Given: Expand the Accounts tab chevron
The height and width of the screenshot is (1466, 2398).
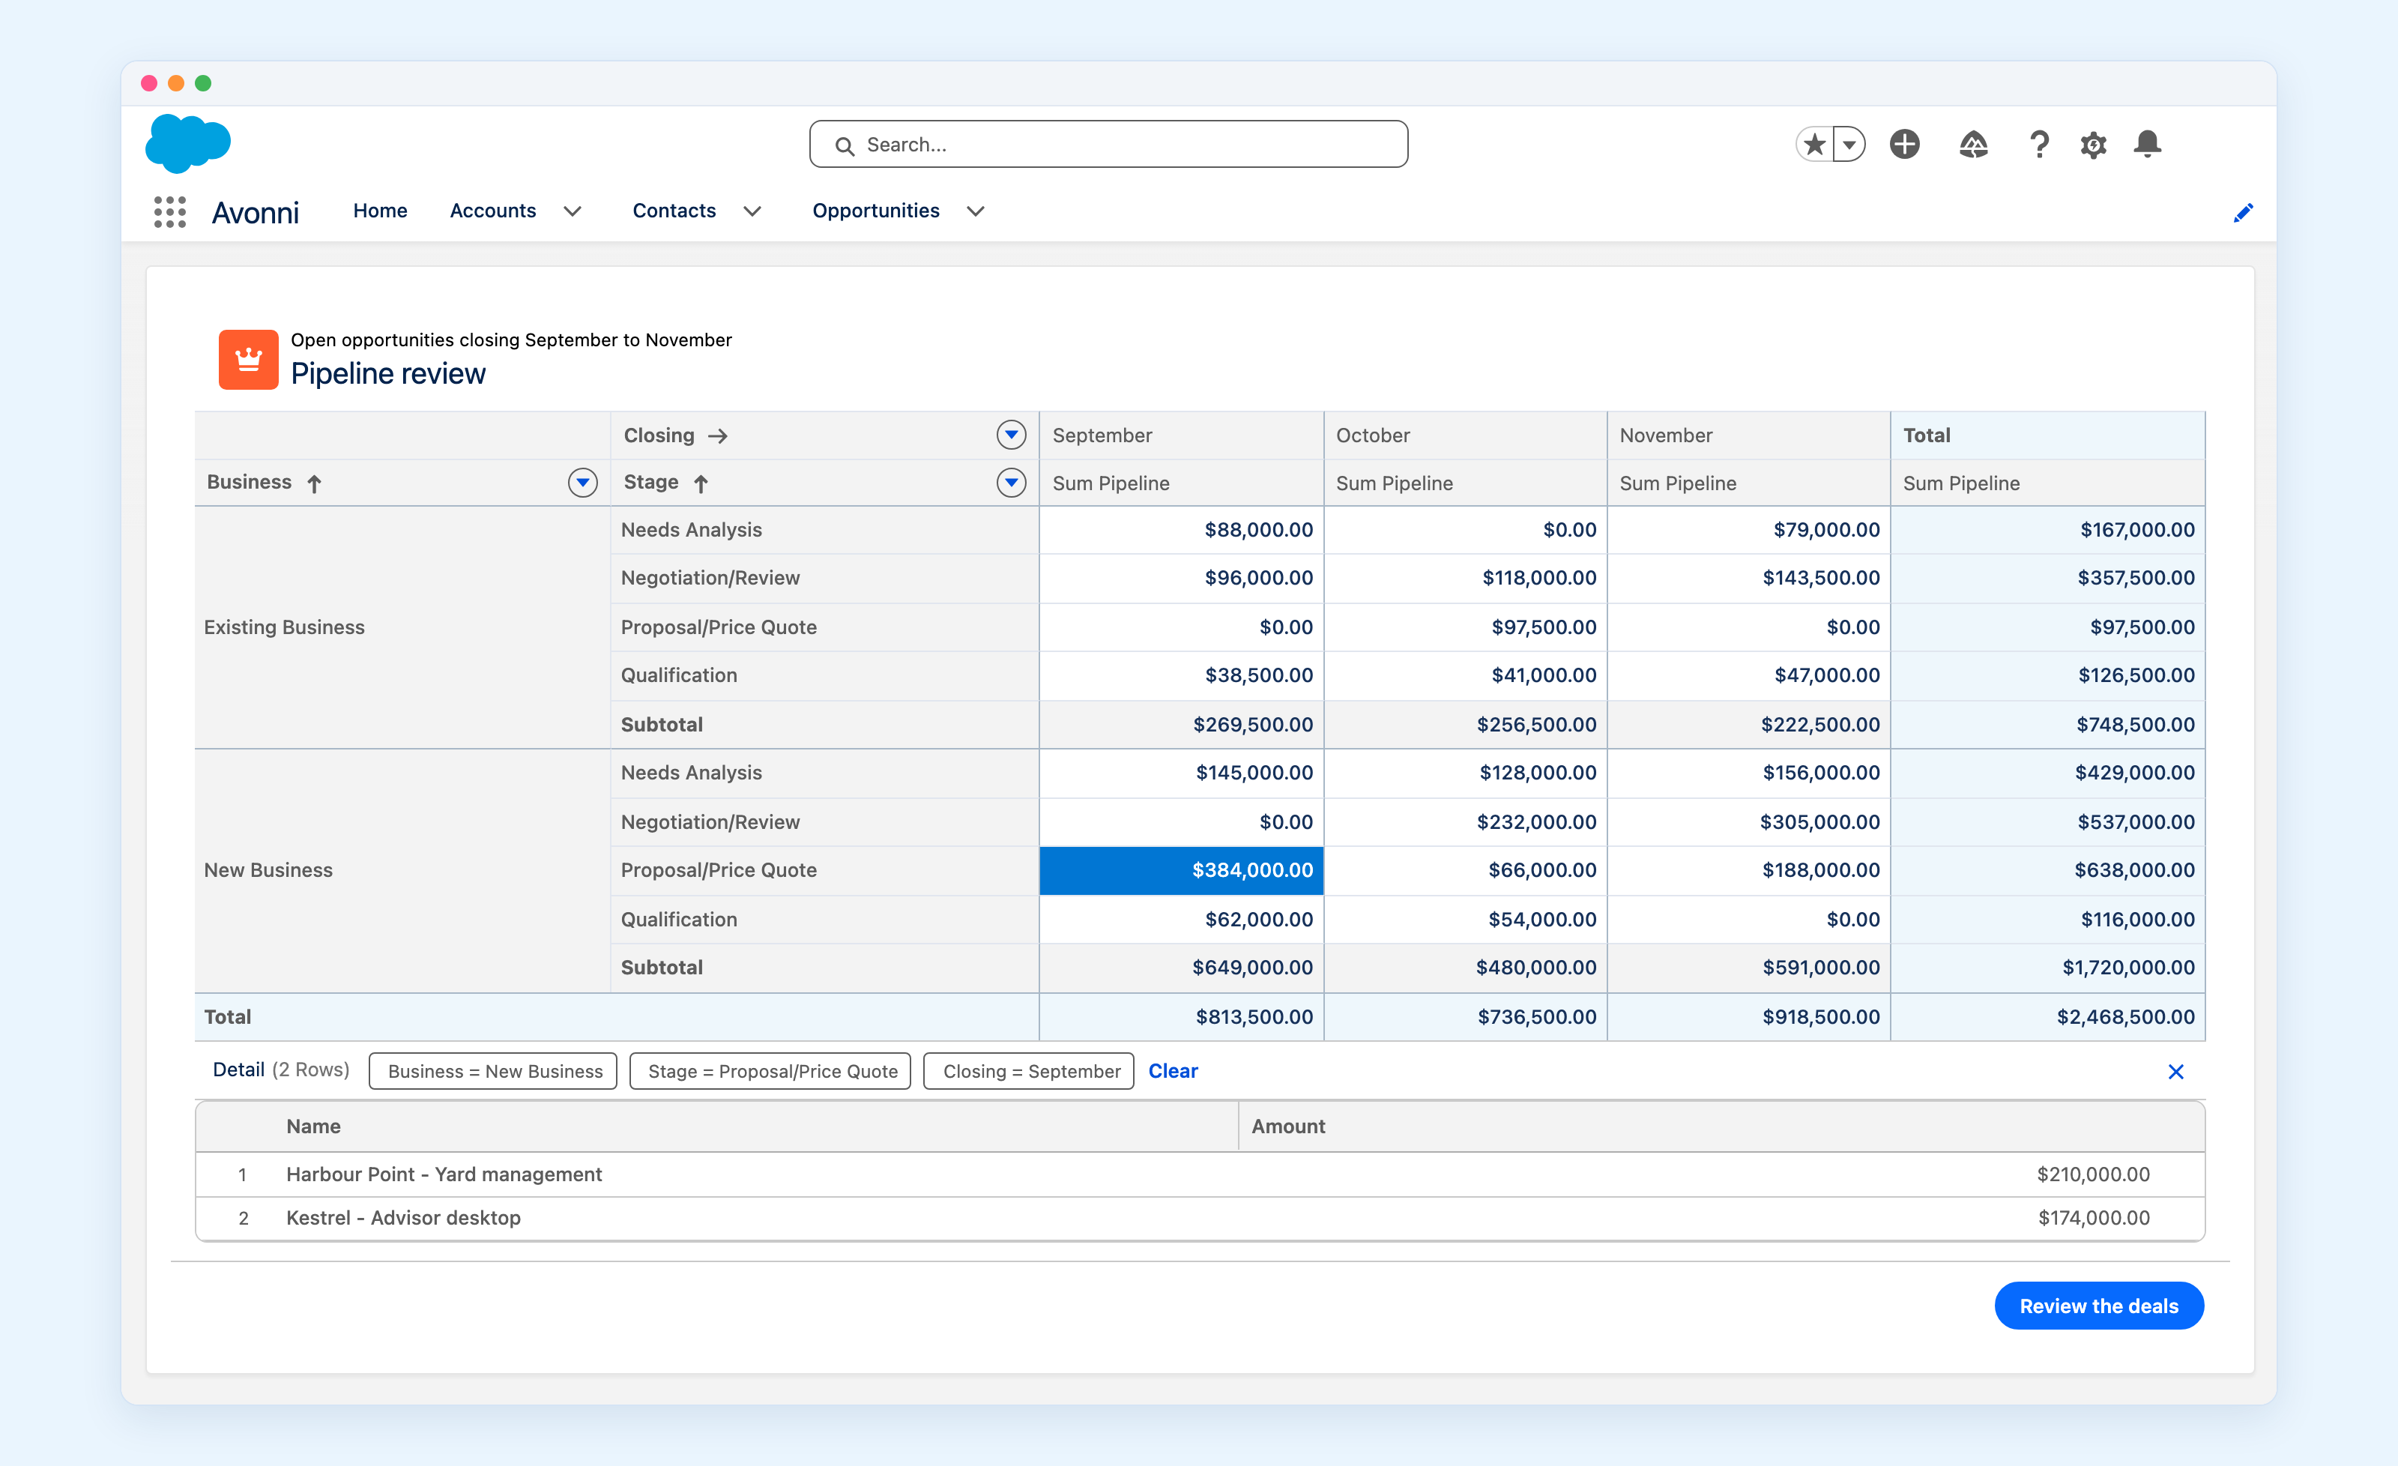Looking at the screenshot, I should tap(573, 211).
